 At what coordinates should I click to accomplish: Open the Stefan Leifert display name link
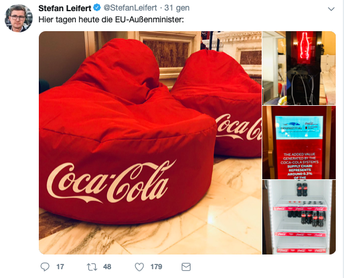click(65, 8)
